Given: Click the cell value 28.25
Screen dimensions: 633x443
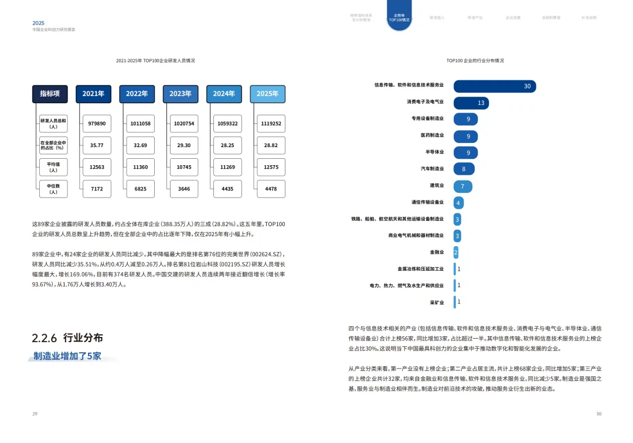Looking at the screenshot, I should (x=227, y=145).
